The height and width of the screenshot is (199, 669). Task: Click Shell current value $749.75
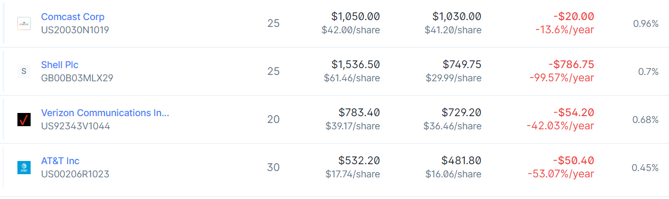pyautogui.click(x=462, y=65)
